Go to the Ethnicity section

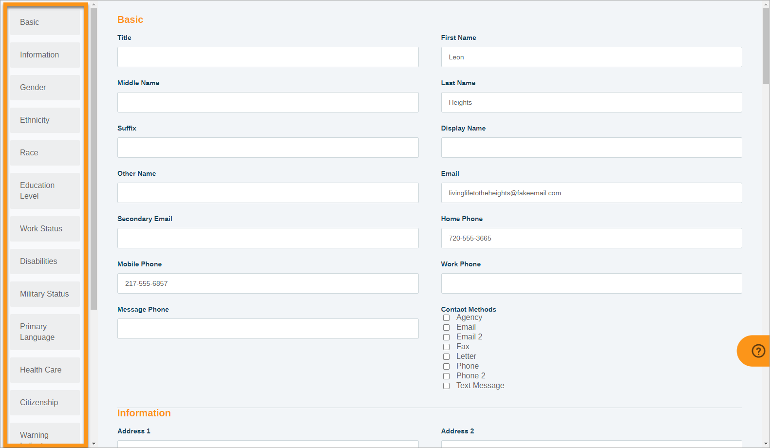click(x=45, y=120)
